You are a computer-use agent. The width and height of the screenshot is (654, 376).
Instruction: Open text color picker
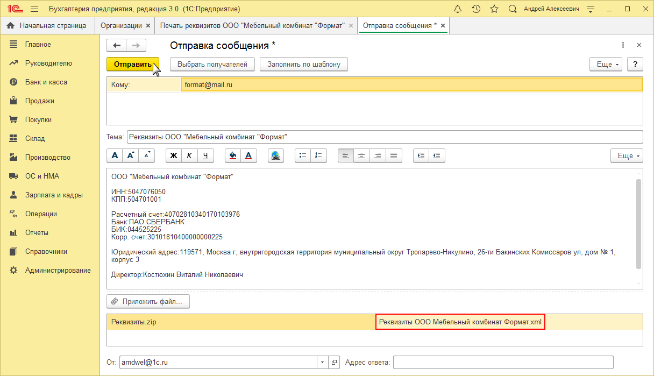[x=248, y=155]
